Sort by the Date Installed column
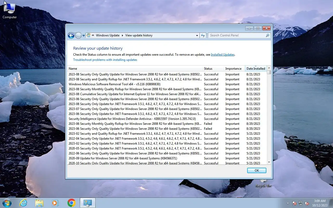This screenshot has width=333, height=208. pyautogui.click(x=256, y=69)
